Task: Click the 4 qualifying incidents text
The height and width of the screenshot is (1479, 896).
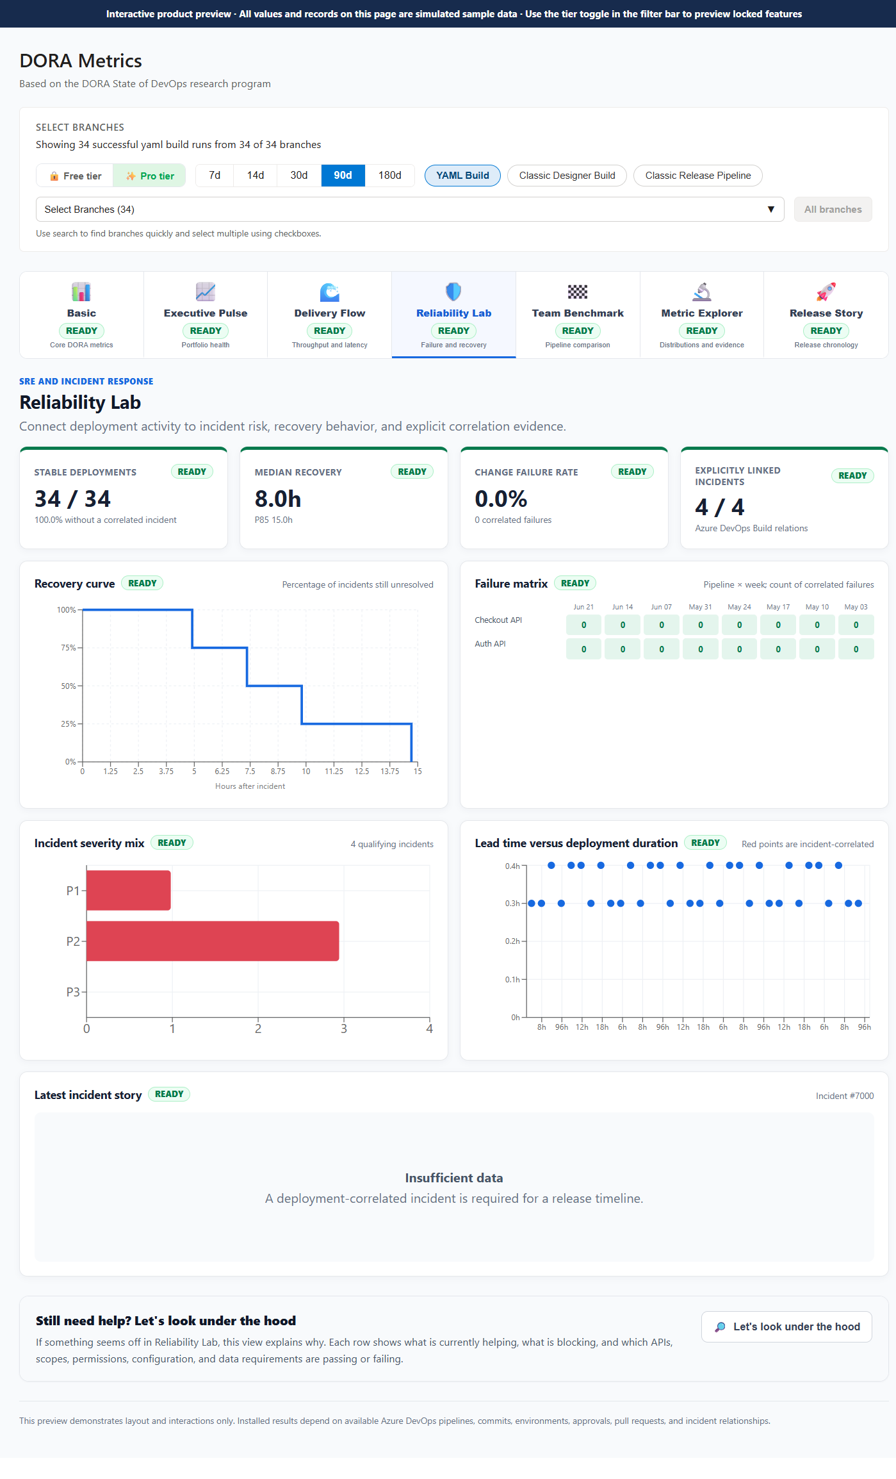Action: [392, 845]
